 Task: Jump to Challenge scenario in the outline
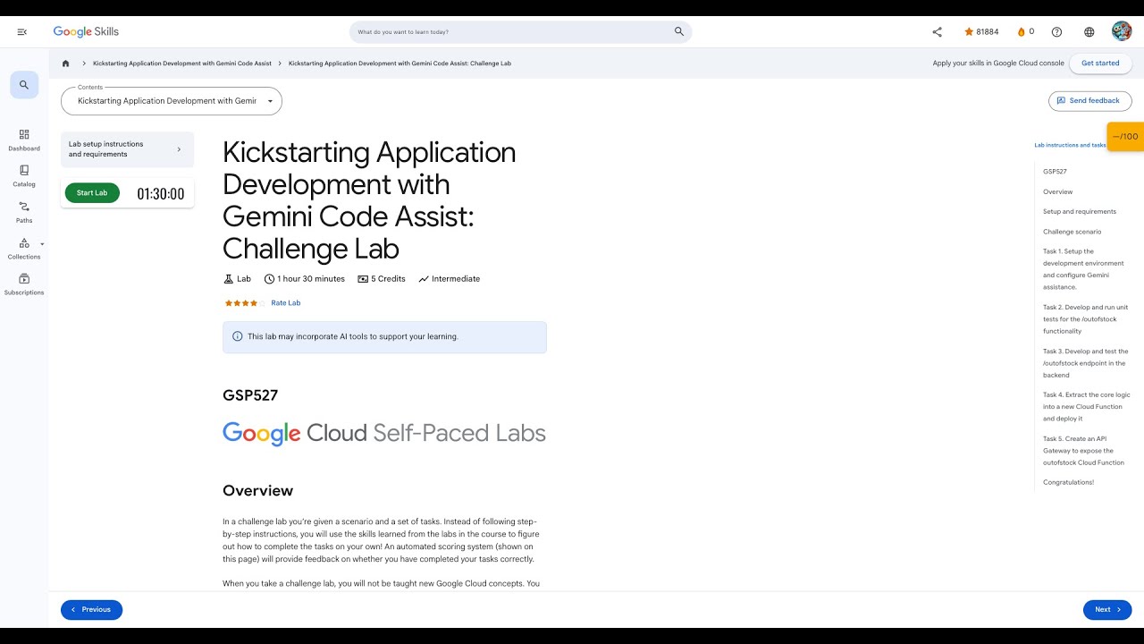[1072, 232]
